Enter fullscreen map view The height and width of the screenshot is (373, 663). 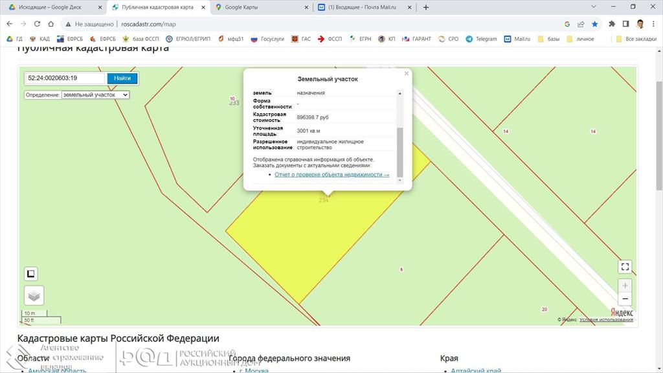(624, 267)
